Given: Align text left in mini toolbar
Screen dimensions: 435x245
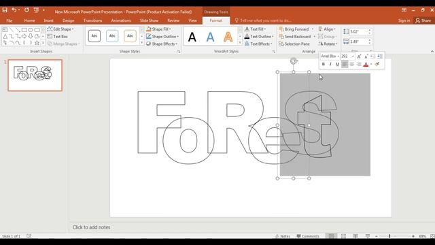Looking at the screenshot, I should pyautogui.click(x=345, y=64).
